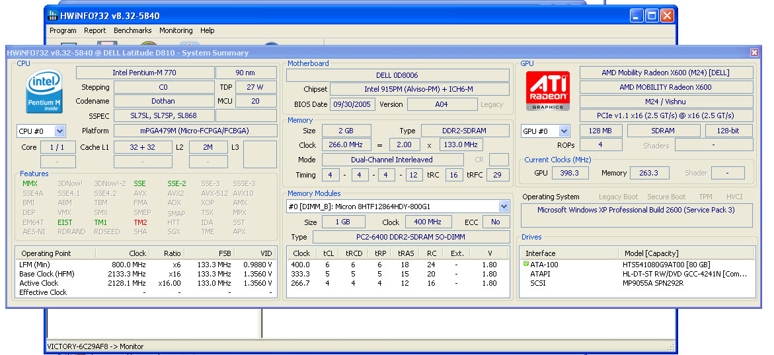Select the Intel Pentium-M 770 CPU name field
The width and height of the screenshot is (774, 355).
(145, 73)
